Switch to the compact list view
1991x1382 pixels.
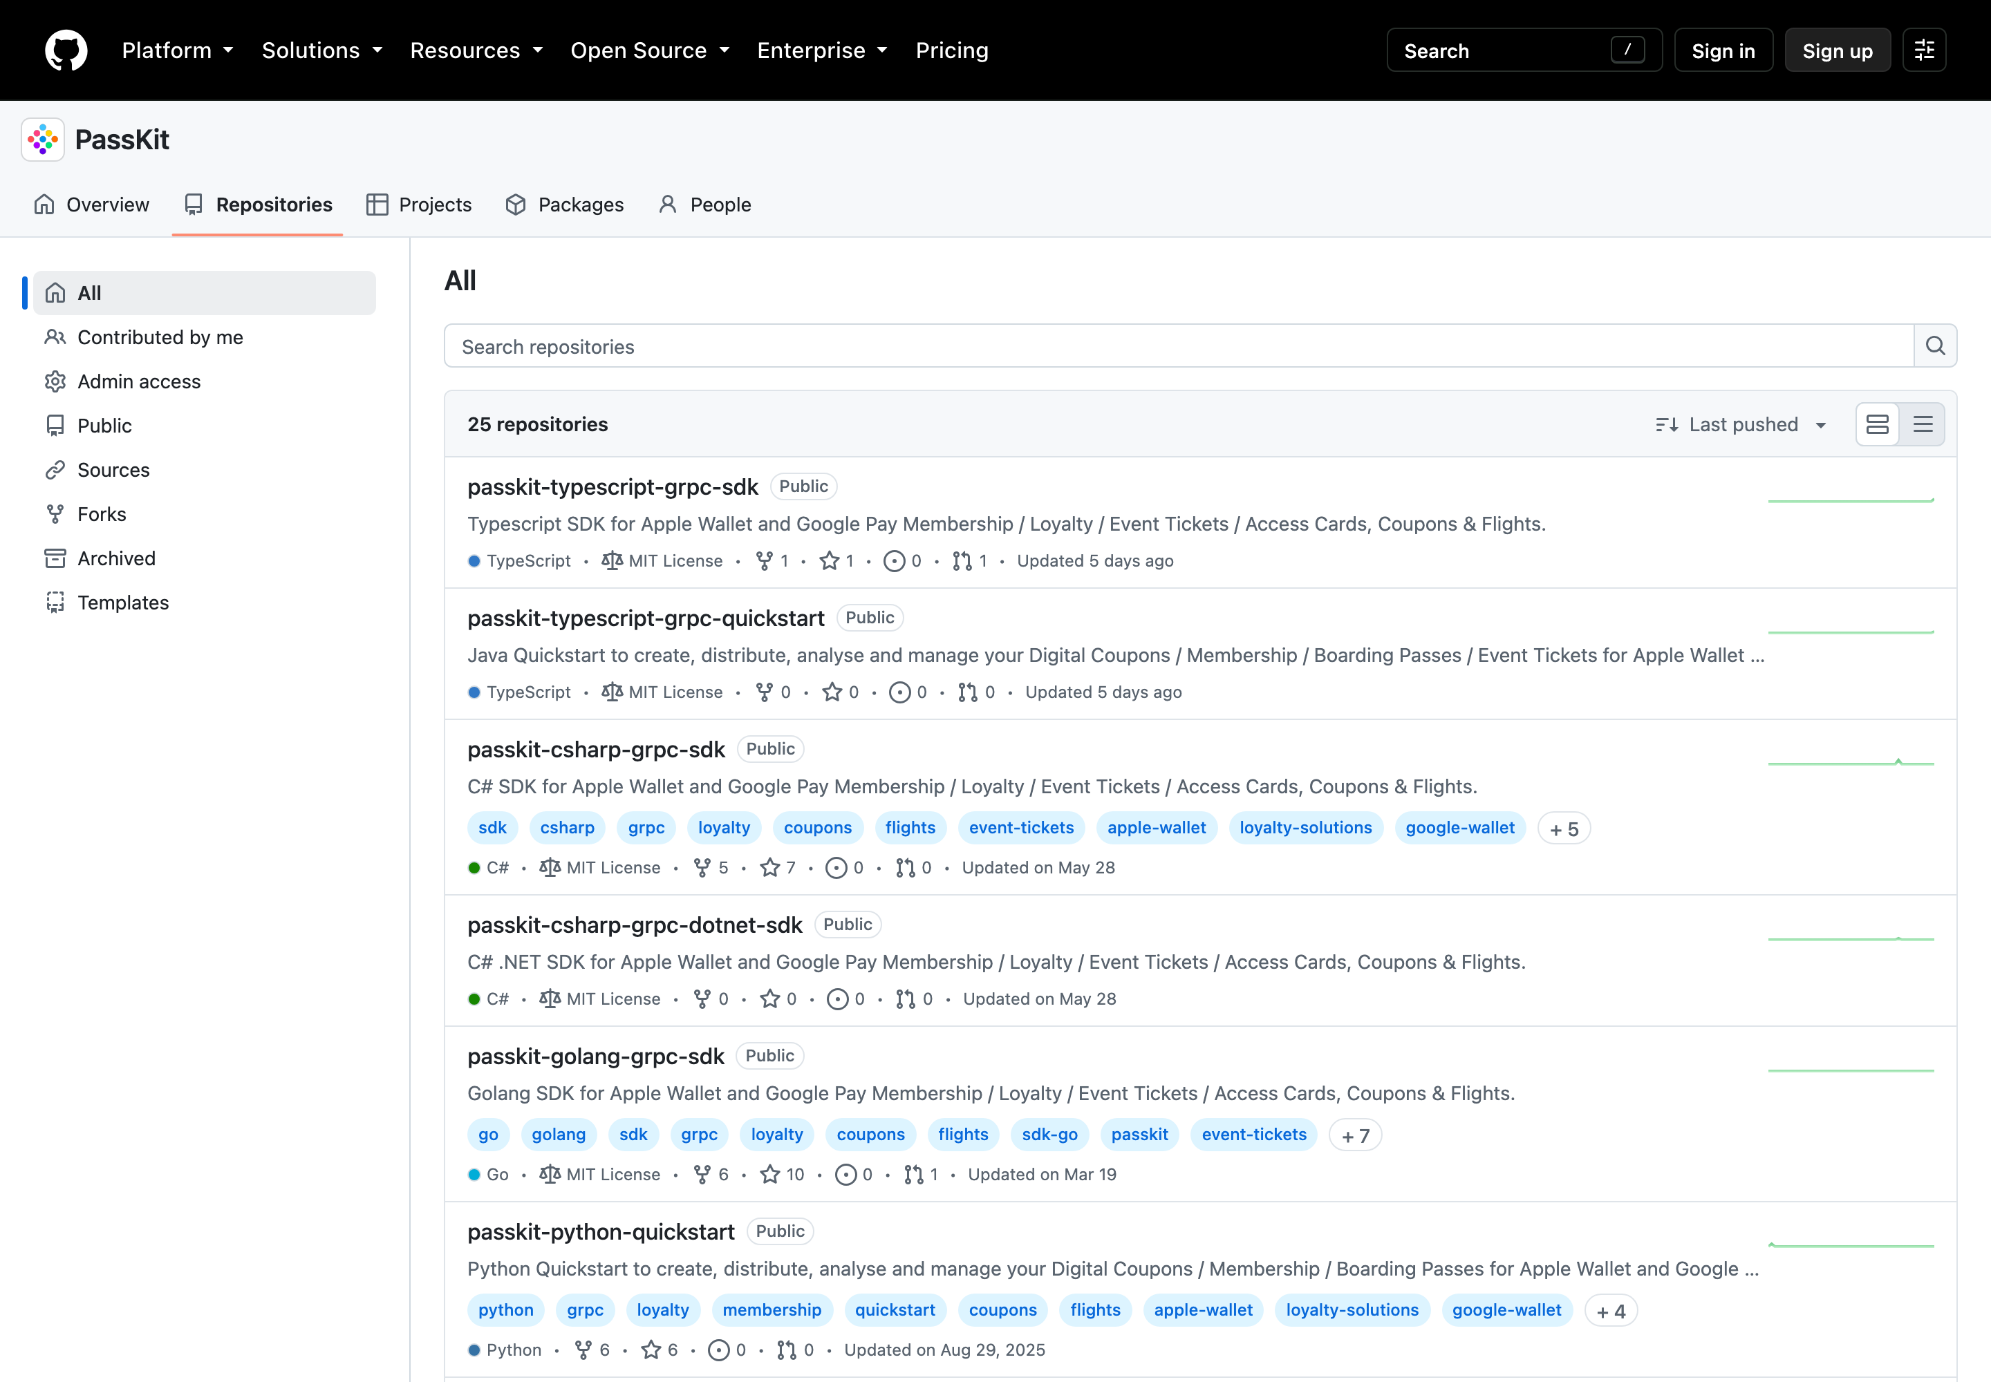pos(1923,424)
